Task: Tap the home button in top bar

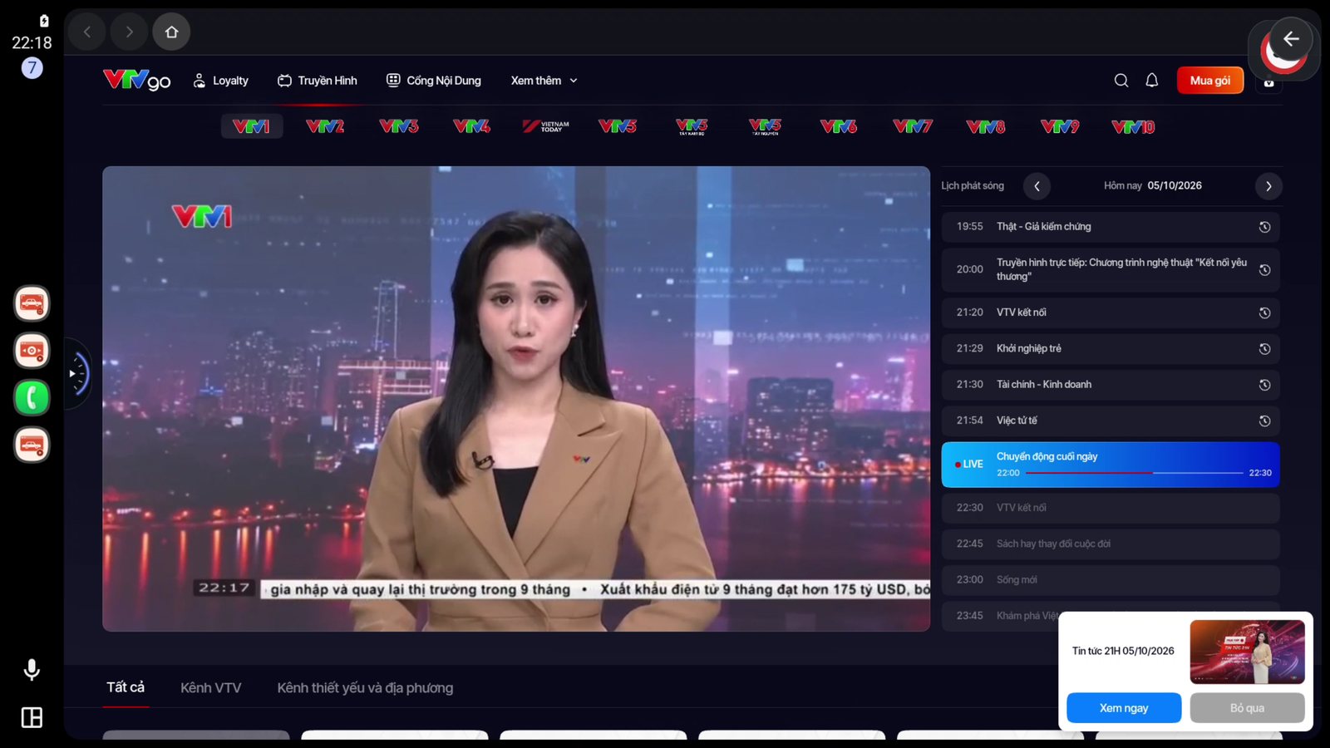Action: [171, 32]
